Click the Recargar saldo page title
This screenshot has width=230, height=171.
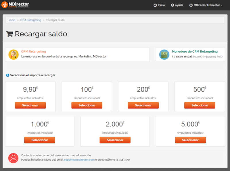point(41,34)
